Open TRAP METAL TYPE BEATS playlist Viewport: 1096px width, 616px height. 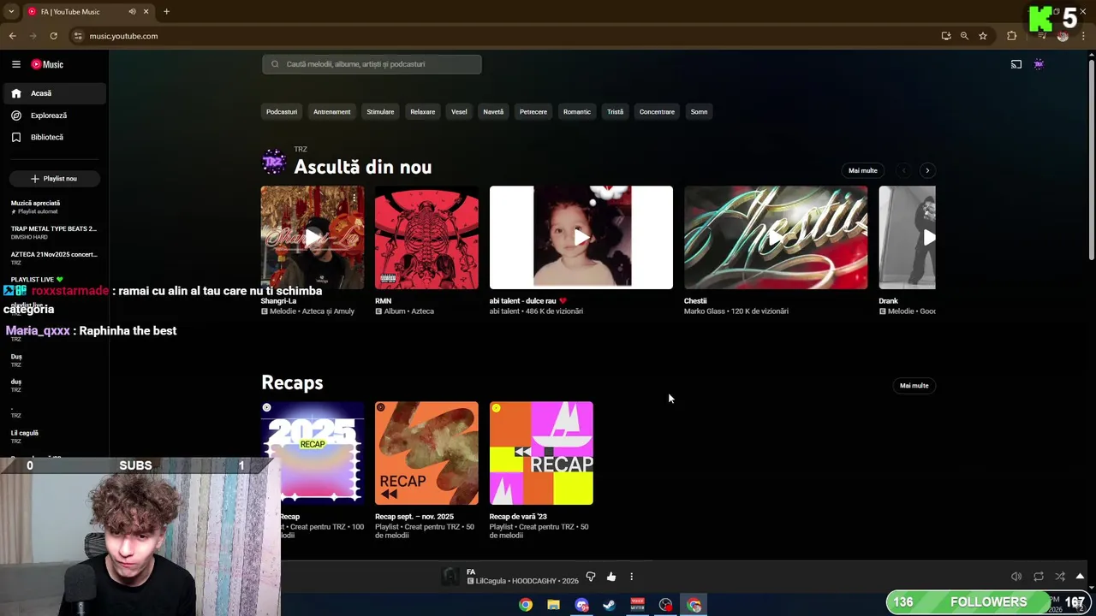tap(54, 232)
